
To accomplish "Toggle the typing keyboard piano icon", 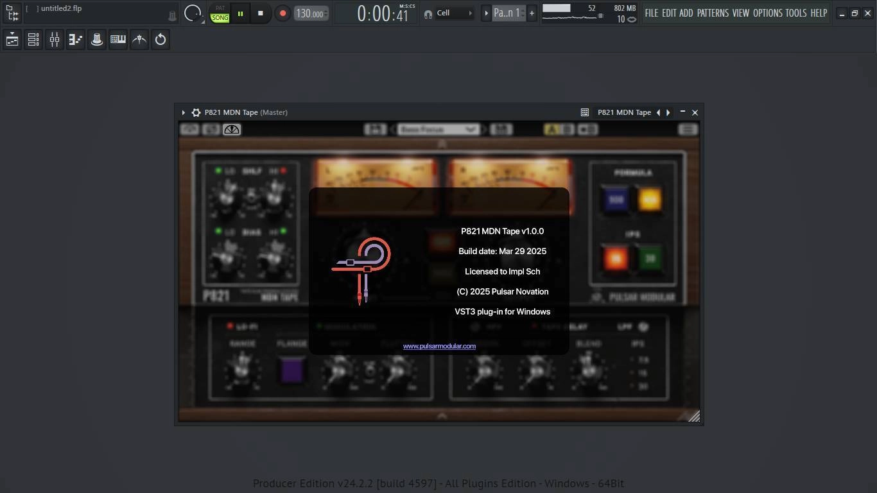I will coord(118,40).
